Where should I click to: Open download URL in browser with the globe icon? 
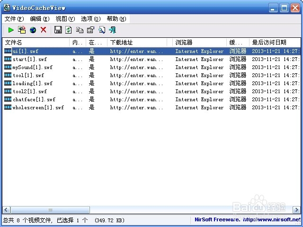pyautogui.click(x=33, y=30)
